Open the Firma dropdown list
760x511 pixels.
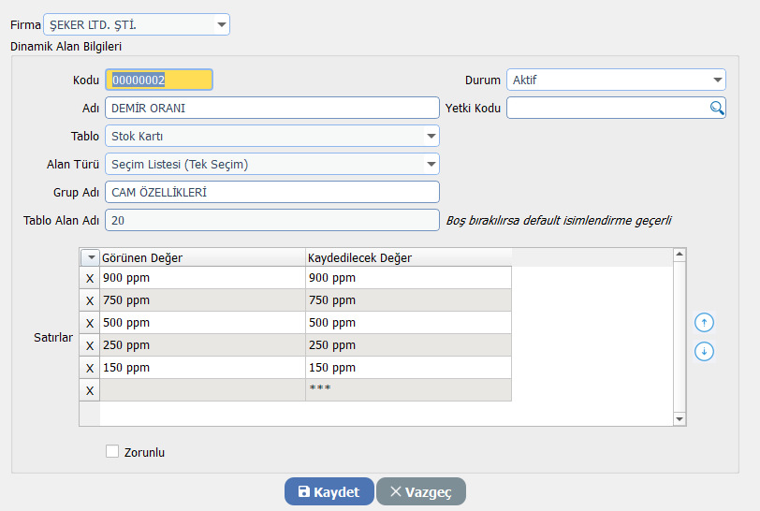pos(221,24)
